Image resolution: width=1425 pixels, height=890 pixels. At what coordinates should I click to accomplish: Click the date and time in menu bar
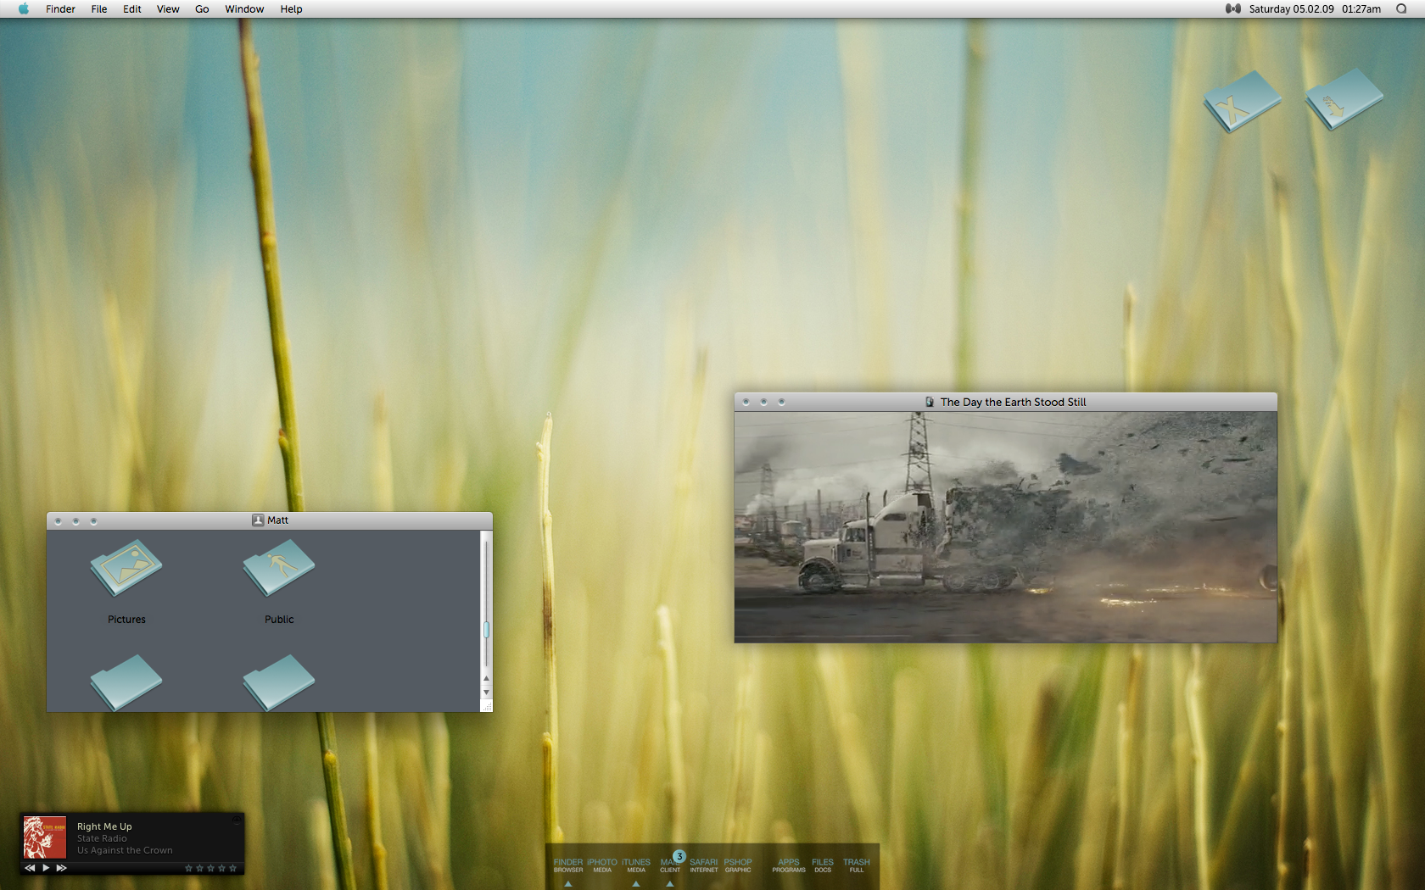pos(1315,9)
